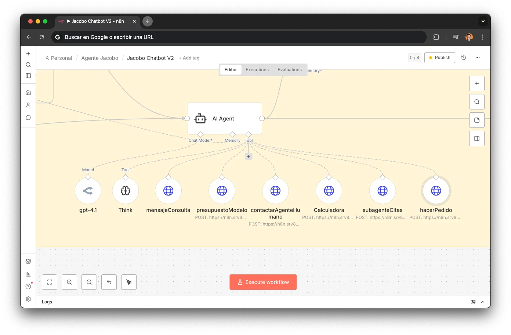The width and height of the screenshot is (511, 335).
Task: Open the Insights chart in the sidebar
Action: point(28,274)
